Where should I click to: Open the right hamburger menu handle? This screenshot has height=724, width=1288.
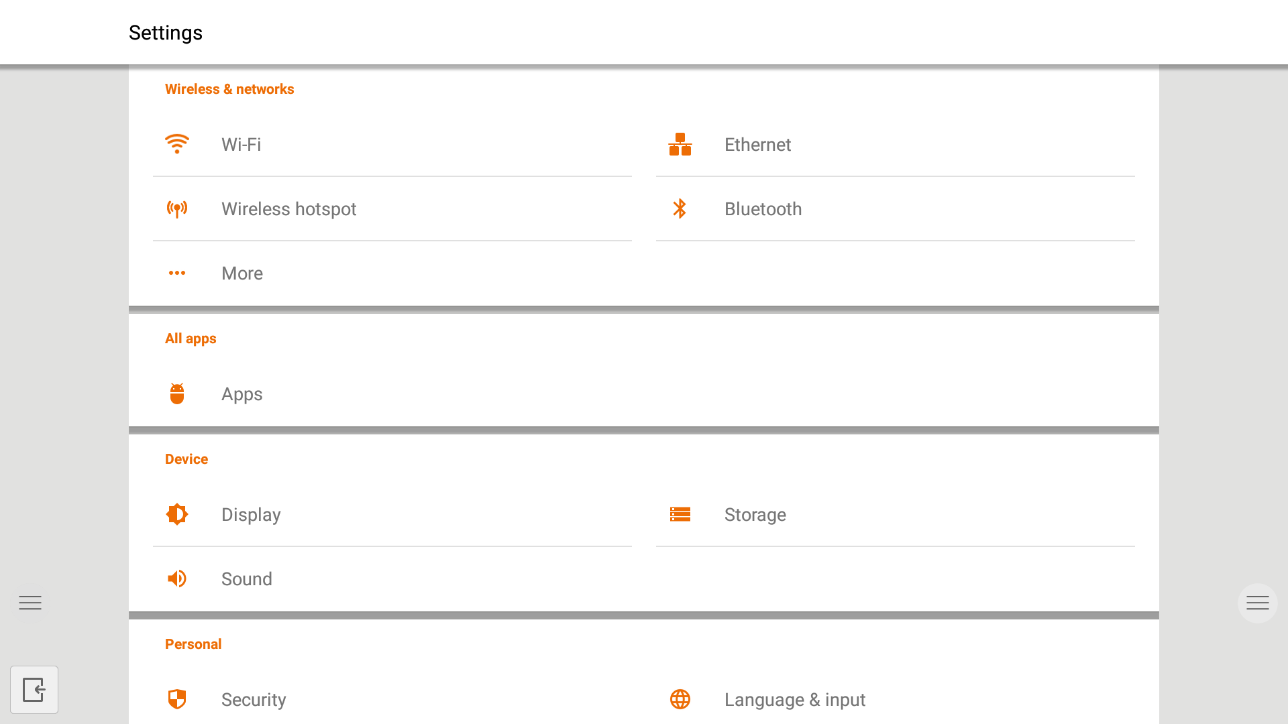coord(1257,603)
